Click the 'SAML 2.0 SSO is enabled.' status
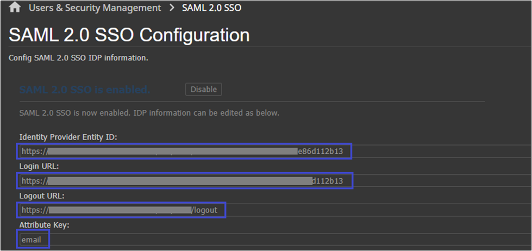532x251 pixels. (x=84, y=90)
